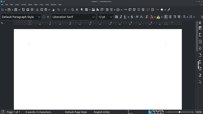Click English (USA) language status
Image resolution: width=203 pixels, height=114 pixels.
pos(102,112)
